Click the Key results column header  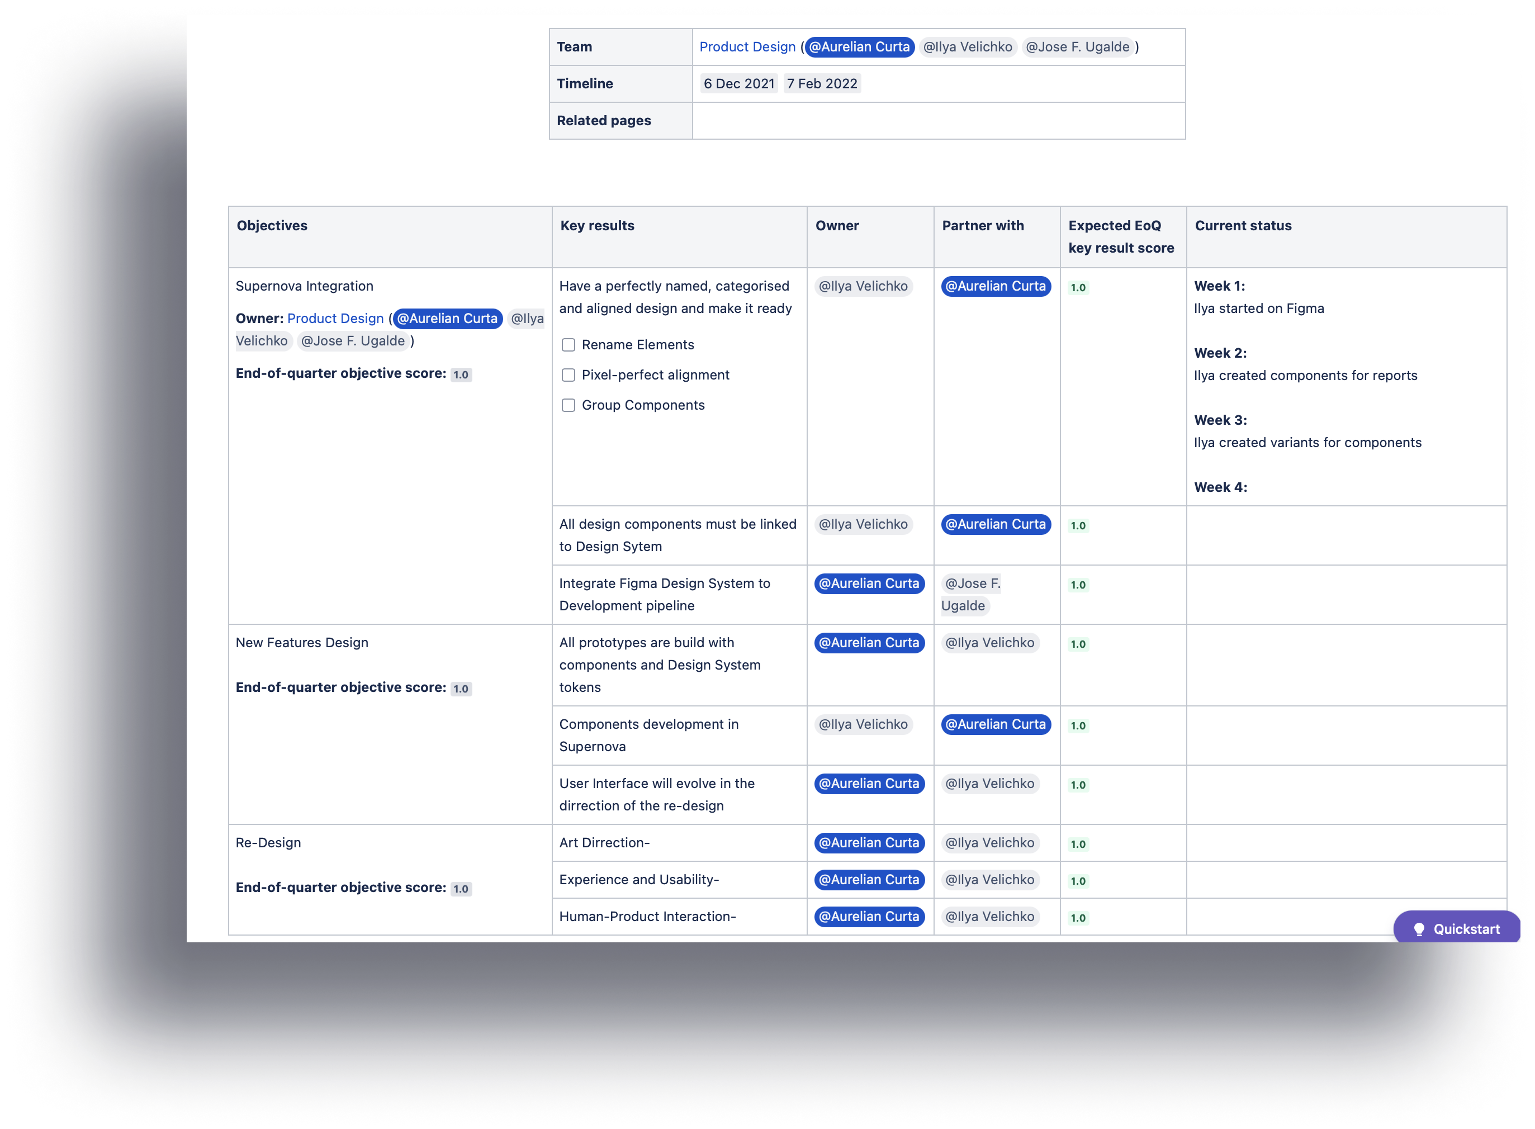[x=596, y=226]
